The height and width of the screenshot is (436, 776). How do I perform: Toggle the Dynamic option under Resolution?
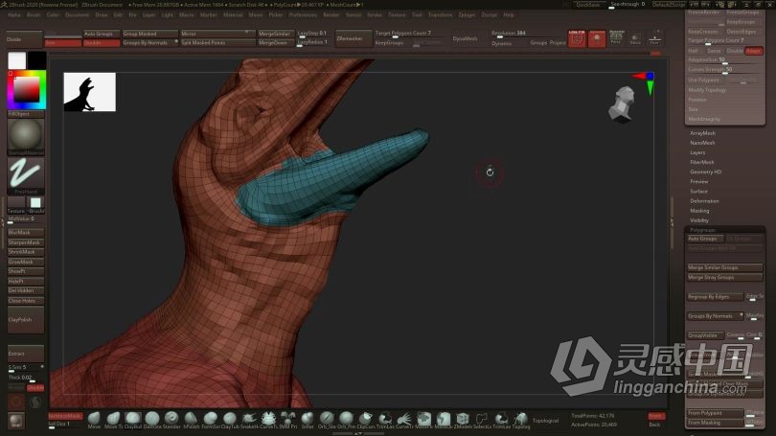tap(501, 43)
